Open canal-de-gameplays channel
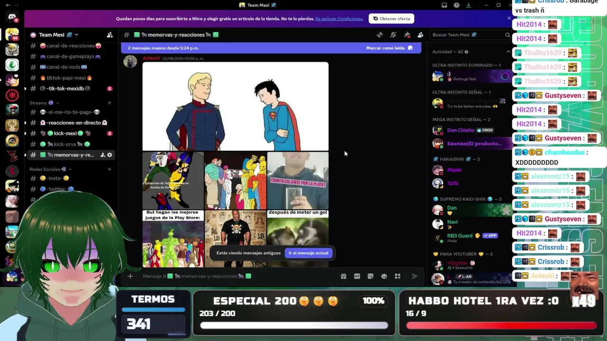Screen dimensions: 607x341 pyautogui.click(x=70, y=56)
